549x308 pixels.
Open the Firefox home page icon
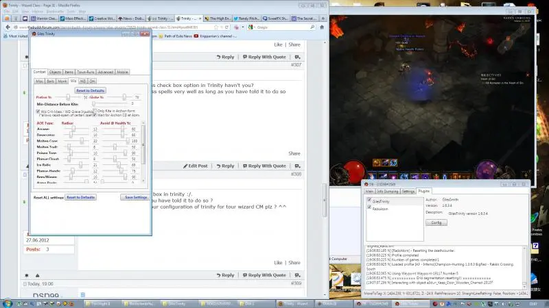[322, 27]
